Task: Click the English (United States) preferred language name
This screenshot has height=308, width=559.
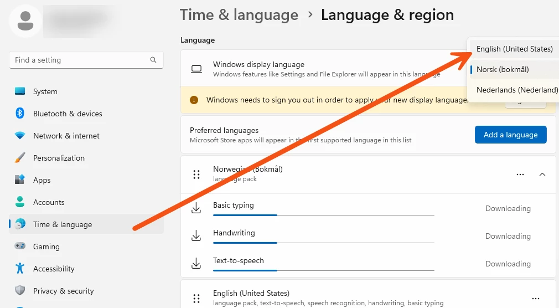Action: click(251, 293)
